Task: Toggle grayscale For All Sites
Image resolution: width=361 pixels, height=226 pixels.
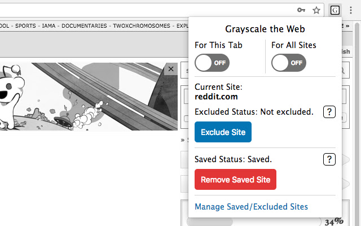Action: click(289, 63)
